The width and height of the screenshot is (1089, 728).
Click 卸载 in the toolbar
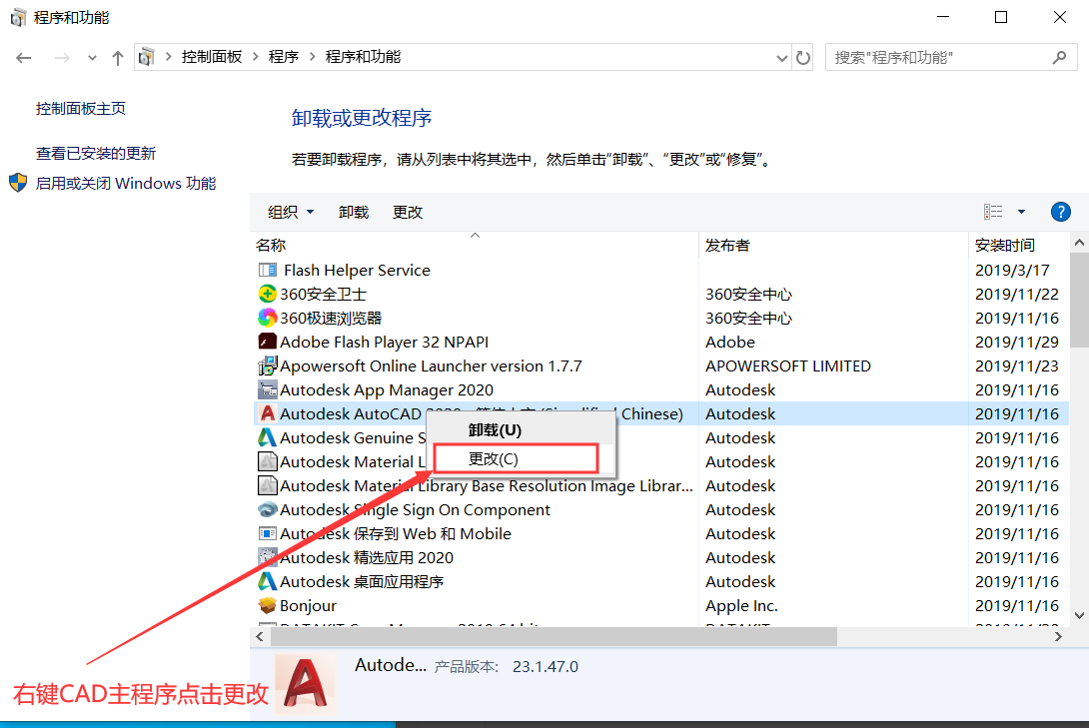coord(354,212)
